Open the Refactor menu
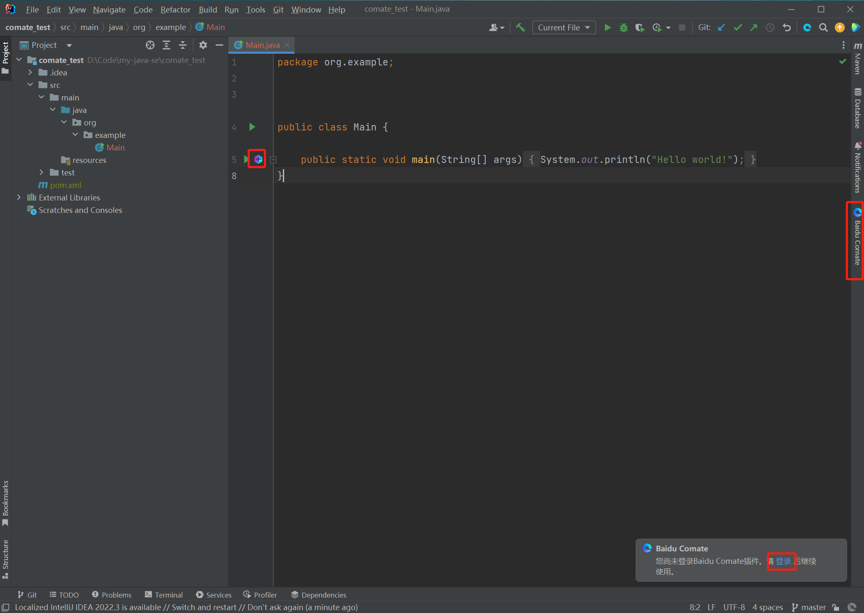864x613 pixels. click(175, 9)
